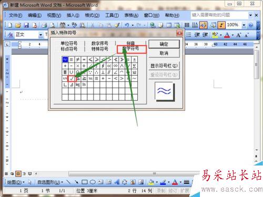Select the Rectangle drawing tool

pyautogui.click(x=85, y=182)
